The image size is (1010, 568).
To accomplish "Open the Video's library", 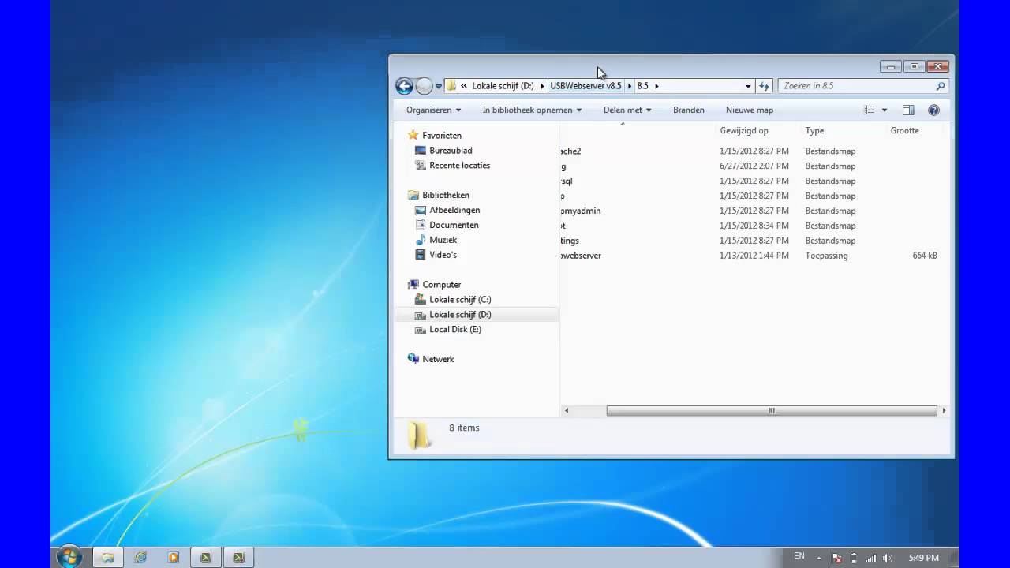I will click(443, 256).
